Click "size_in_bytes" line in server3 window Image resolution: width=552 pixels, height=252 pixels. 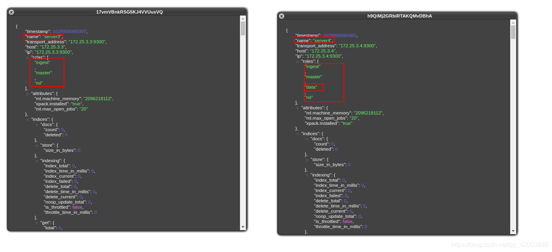coord(62,150)
